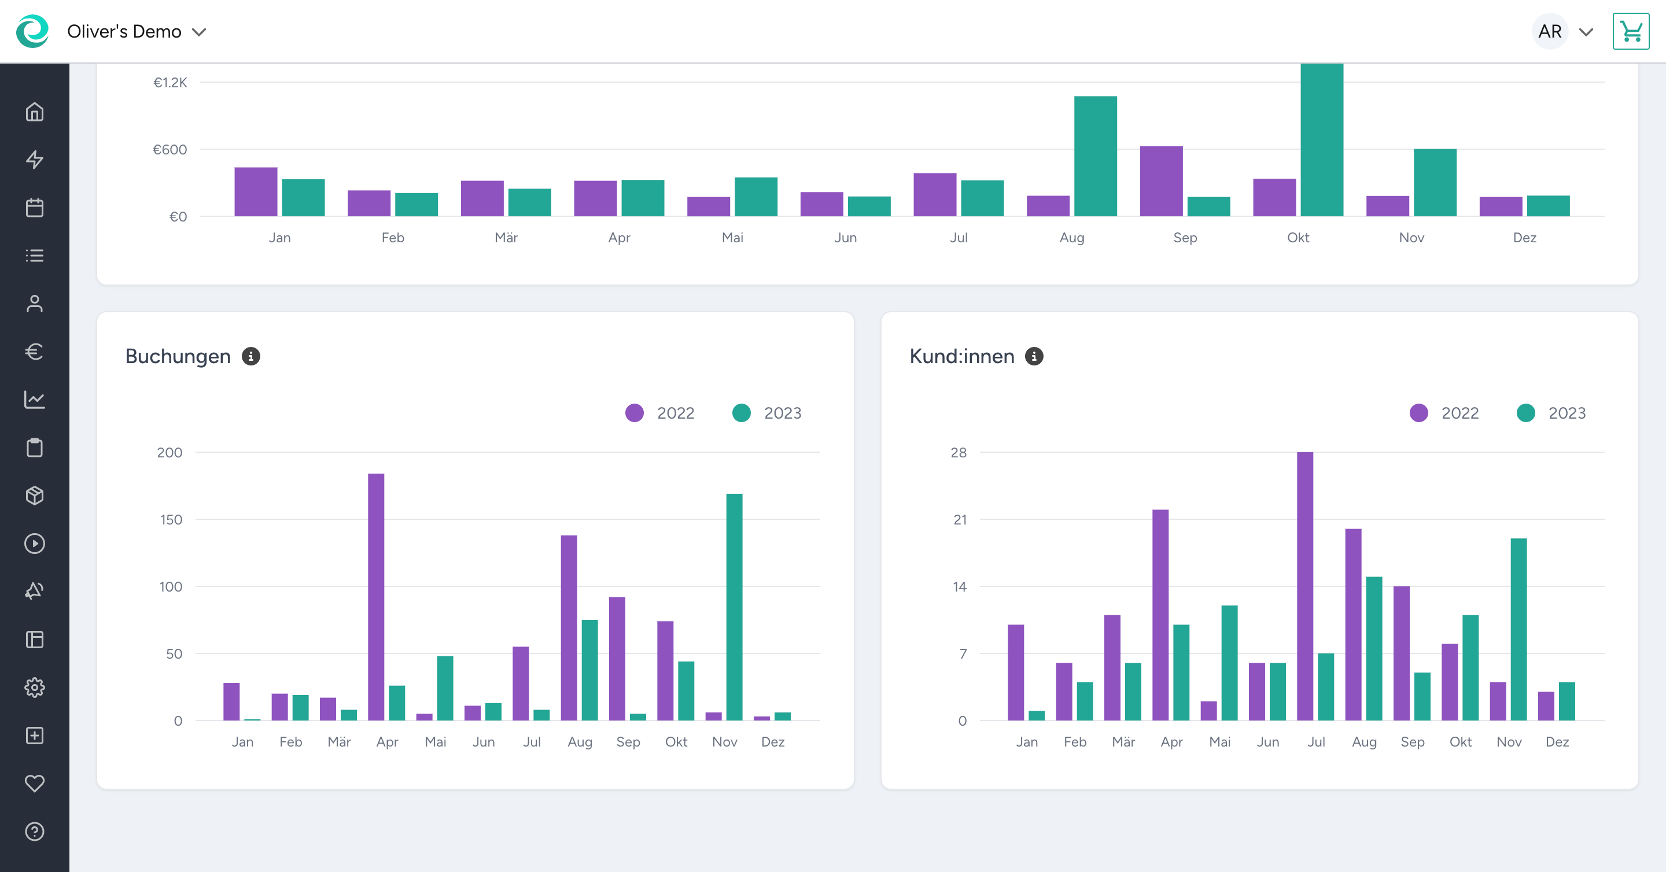The width and height of the screenshot is (1666, 872).
Task: Show info tooltip next to Buchungen
Action: [x=251, y=356]
